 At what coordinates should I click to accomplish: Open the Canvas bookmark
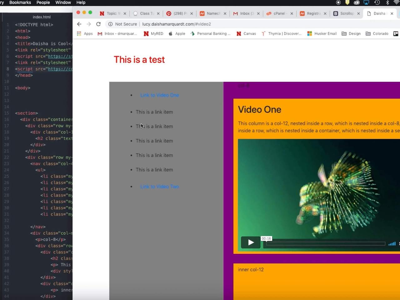pos(246,33)
